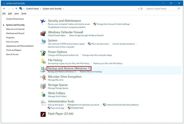Click the Search Control Panel field

point(163,9)
